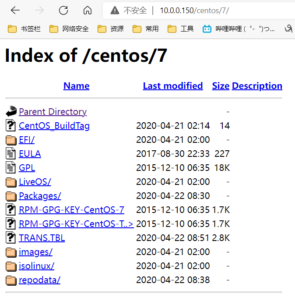The image size is (295, 301).
Task: Click the folder icon beside images/
Action: (x=11, y=252)
